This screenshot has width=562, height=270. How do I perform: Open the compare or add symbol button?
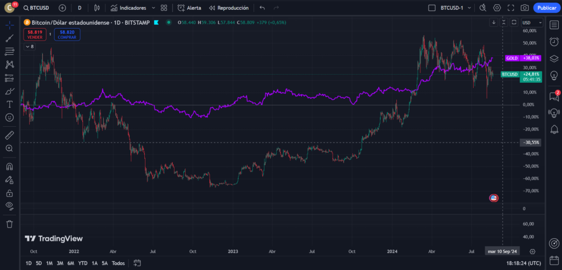[63, 8]
